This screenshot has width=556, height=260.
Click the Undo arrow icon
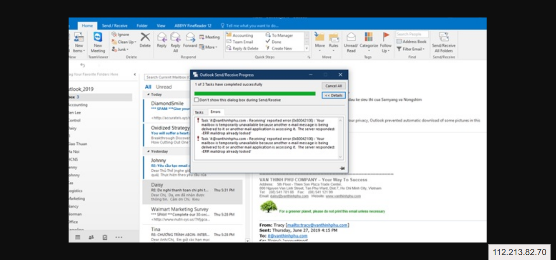click(83, 65)
